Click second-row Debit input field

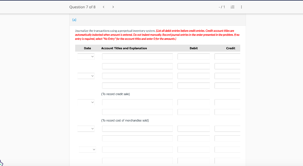click(194, 66)
